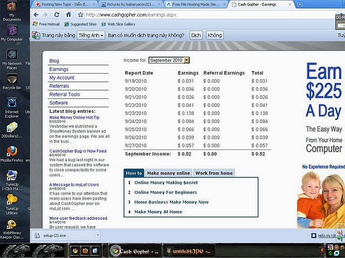The width and height of the screenshot is (345, 258).
Task: Click the browser Back arrow
Action: coord(36,15)
